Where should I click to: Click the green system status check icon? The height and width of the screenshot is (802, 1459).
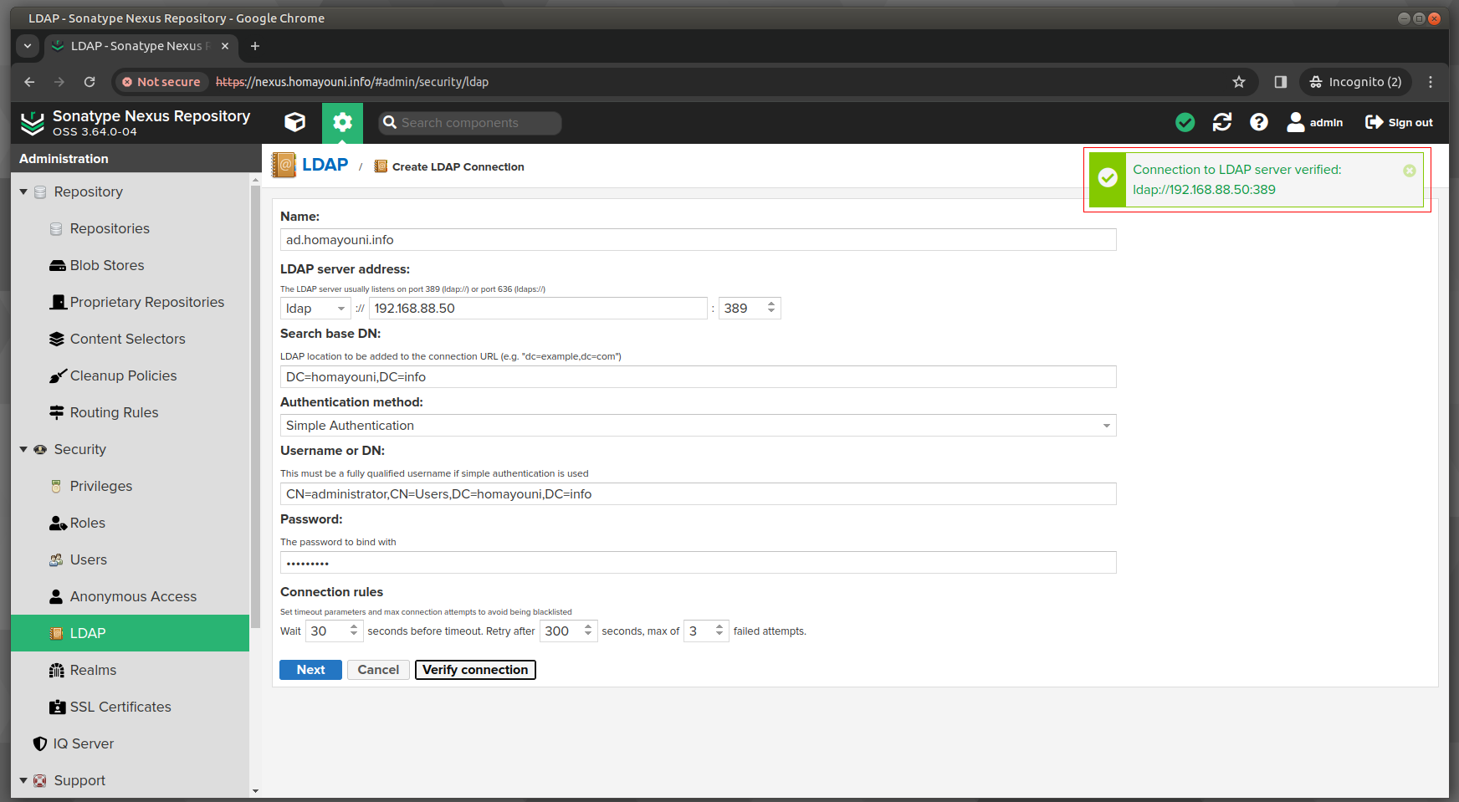pos(1185,123)
